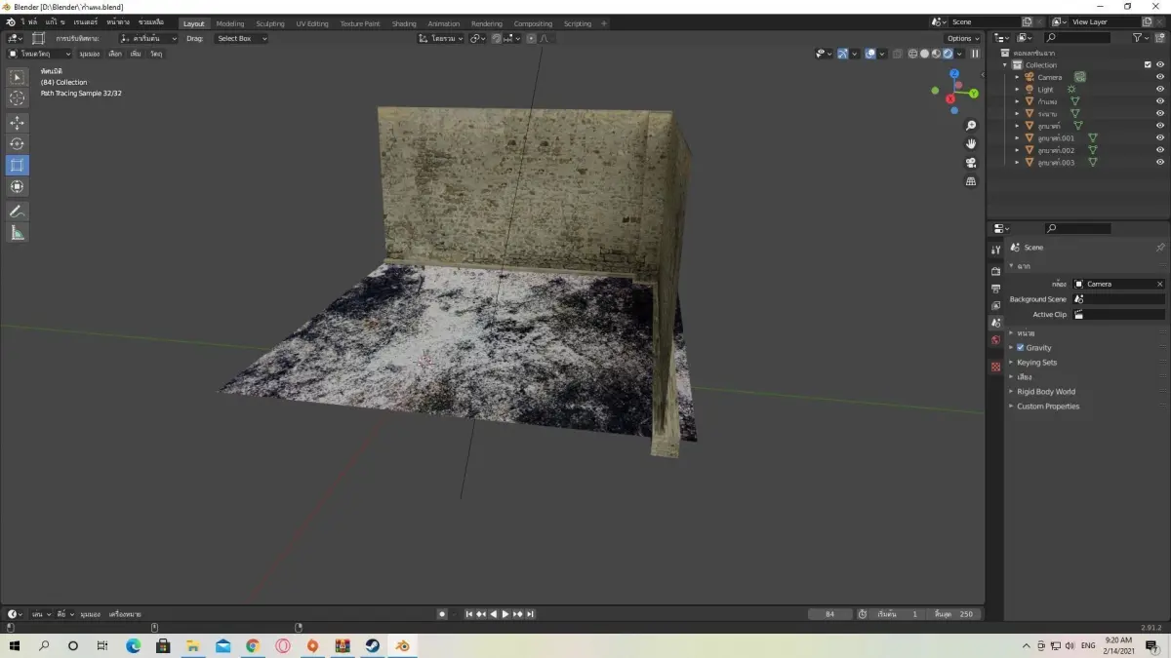
Task: Switch to material preview shading
Action: pos(937,54)
